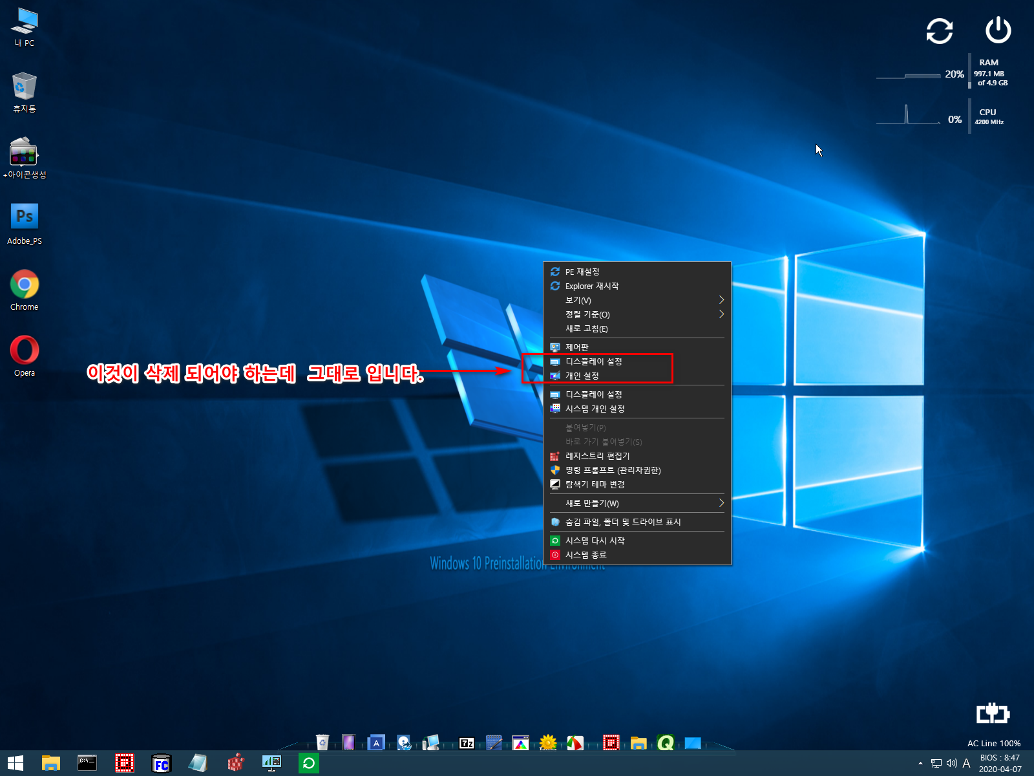Click the circular refresh arrows widget icon
The width and height of the screenshot is (1034, 776).
940,30
